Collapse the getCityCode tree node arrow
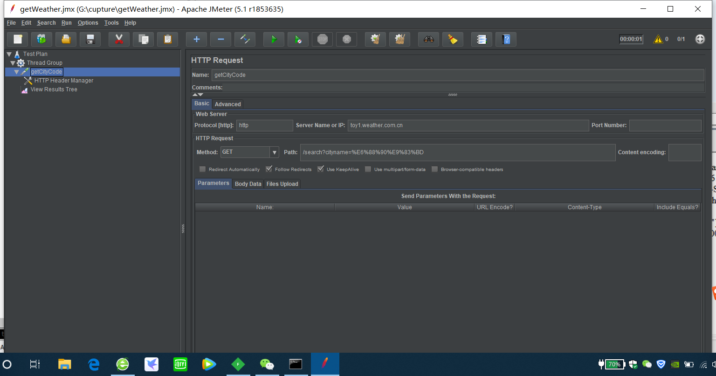The width and height of the screenshot is (716, 376). (17, 72)
